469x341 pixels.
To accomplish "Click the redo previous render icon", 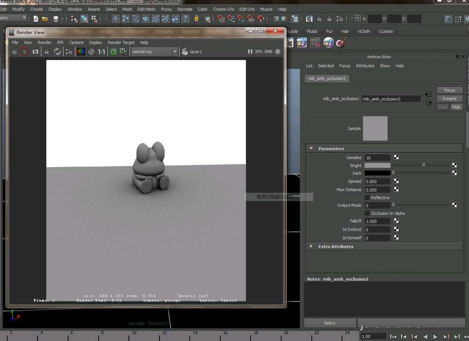I will coord(15,52).
